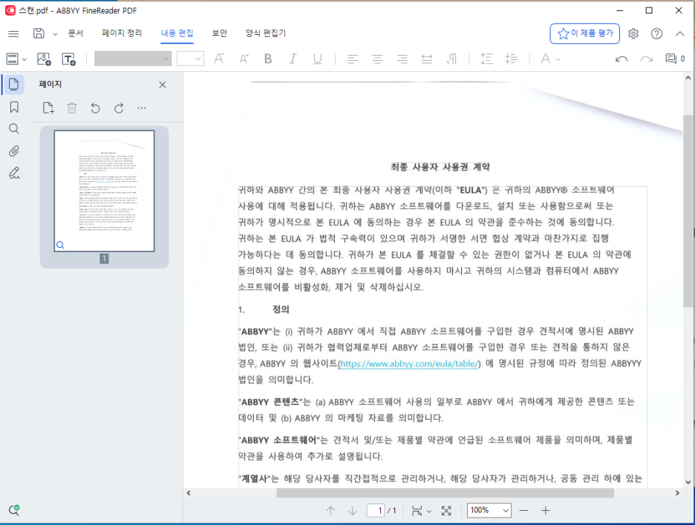Image resolution: width=695 pixels, height=525 pixels.
Task: Toggle text direction paragraph icon
Action: click(x=451, y=59)
